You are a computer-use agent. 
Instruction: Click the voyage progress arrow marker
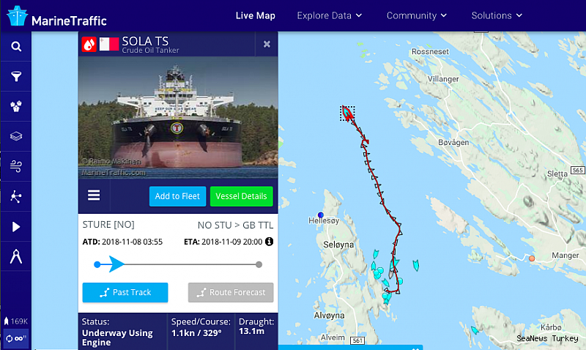coord(116,264)
